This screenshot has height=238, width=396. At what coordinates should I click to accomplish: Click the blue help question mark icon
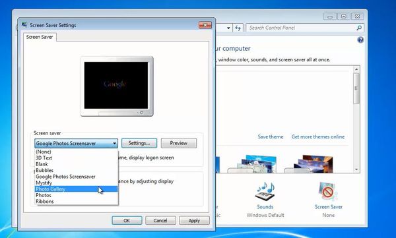(360, 40)
